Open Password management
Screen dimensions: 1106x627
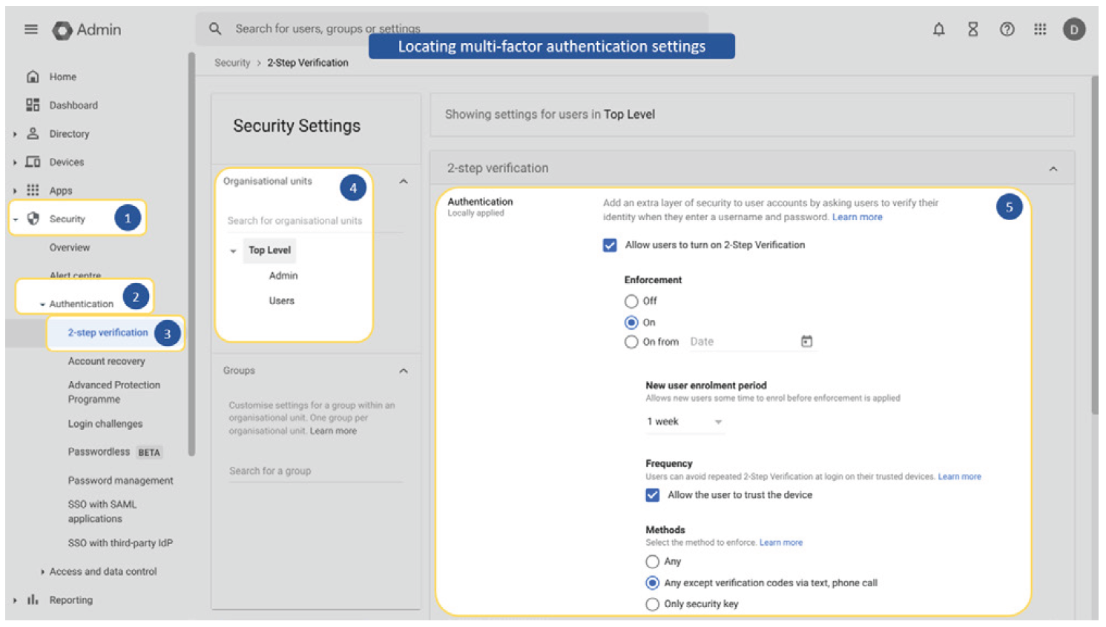120,480
